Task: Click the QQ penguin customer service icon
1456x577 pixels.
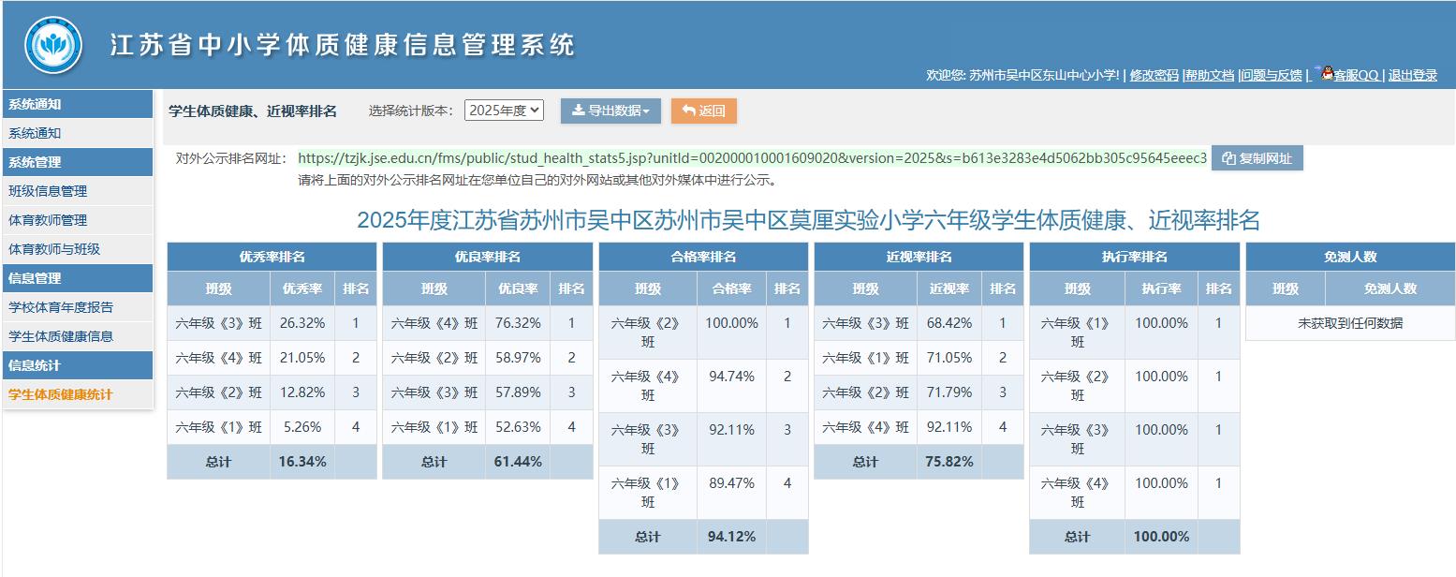Action: pos(1327,75)
